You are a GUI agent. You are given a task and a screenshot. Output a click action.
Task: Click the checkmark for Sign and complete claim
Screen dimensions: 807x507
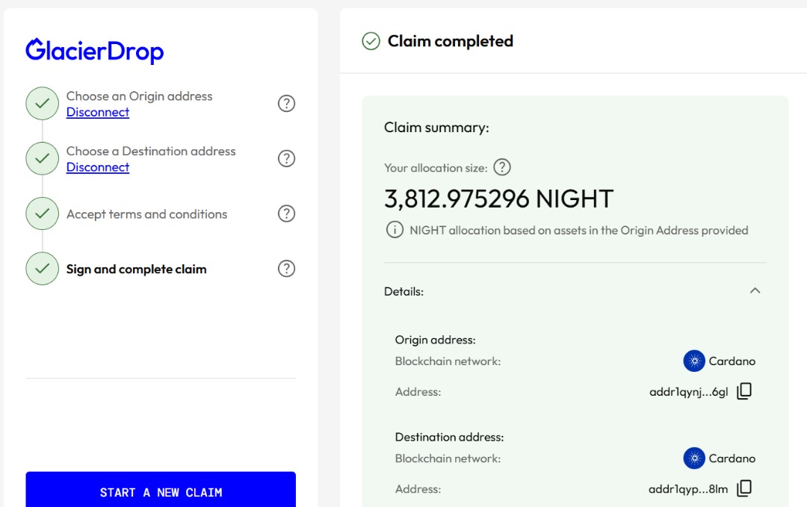pyautogui.click(x=42, y=268)
